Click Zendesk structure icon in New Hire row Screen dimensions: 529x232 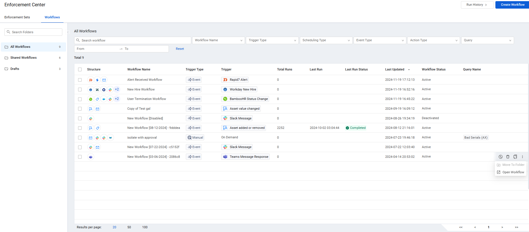97,90
